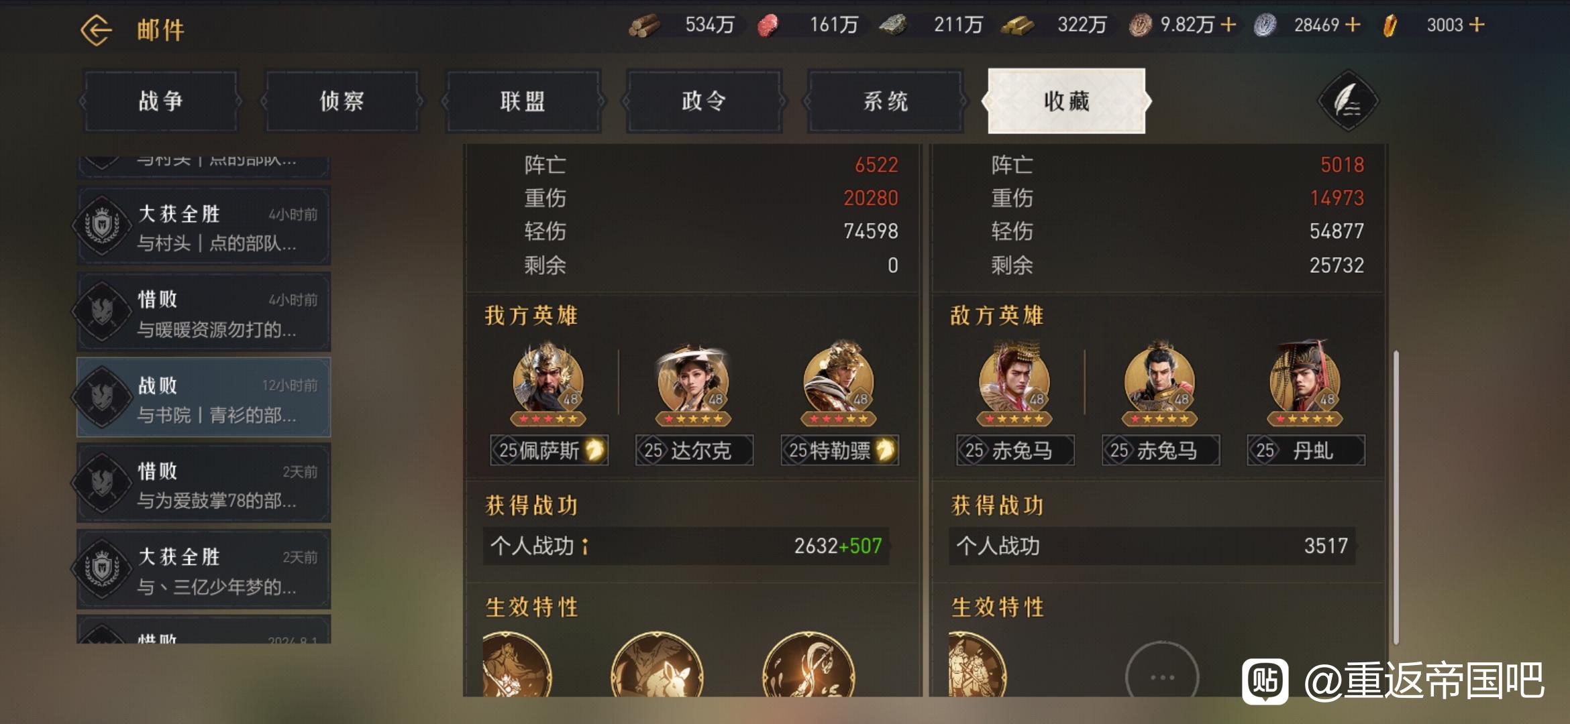Image resolution: width=1570 pixels, height=724 pixels.
Task: Tap the plus next to 28469 silver
Action: click(x=1353, y=25)
